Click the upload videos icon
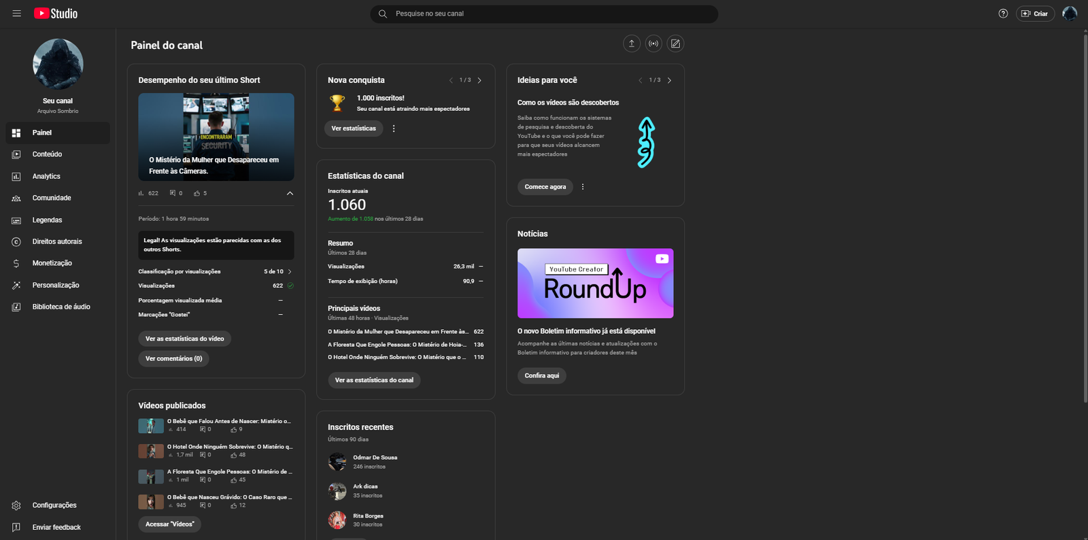The image size is (1088, 540). click(x=632, y=44)
